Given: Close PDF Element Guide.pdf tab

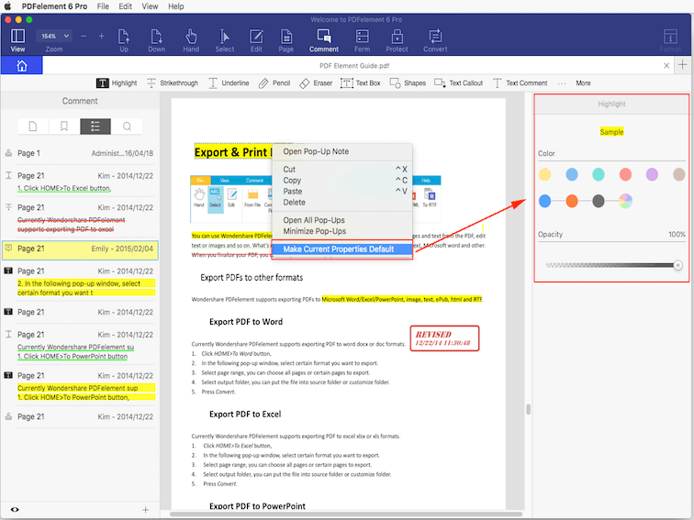Looking at the screenshot, I should 666,65.
